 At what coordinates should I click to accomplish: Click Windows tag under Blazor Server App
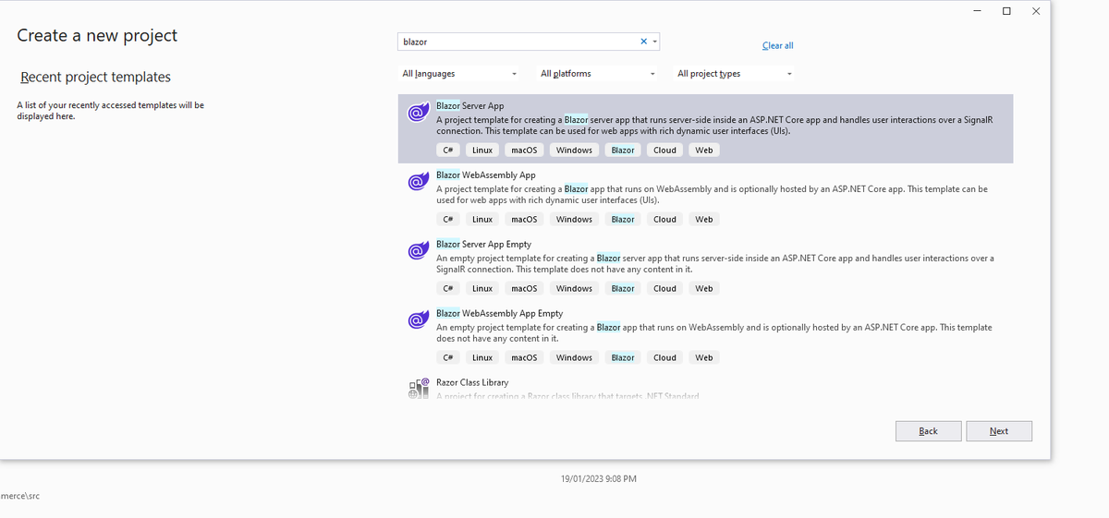click(x=574, y=150)
